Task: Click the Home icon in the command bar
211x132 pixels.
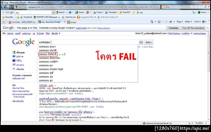Action: pos(152,22)
